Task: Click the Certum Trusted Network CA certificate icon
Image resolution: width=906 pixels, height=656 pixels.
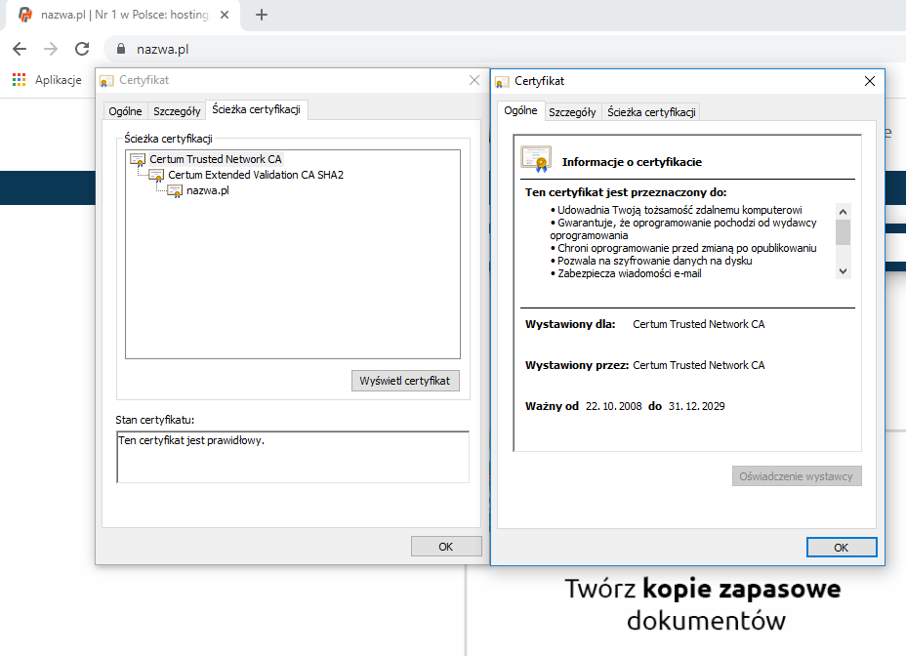Action: (x=138, y=159)
